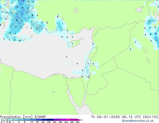
Task: Click legend label '0.1'
Action: coord(3,122)
